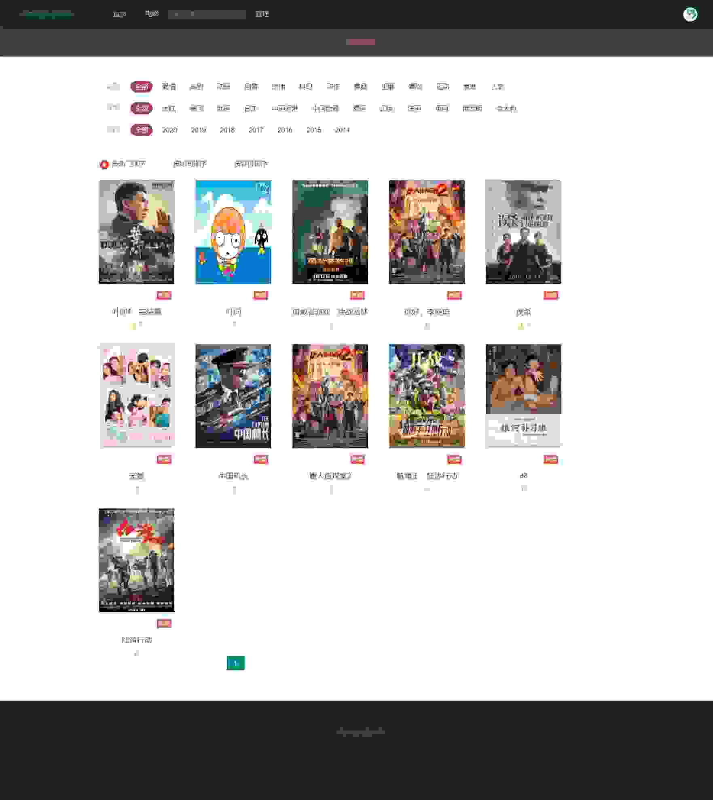Click the red badge under the cartoon poster
This screenshot has height=800, width=713.
(x=260, y=295)
